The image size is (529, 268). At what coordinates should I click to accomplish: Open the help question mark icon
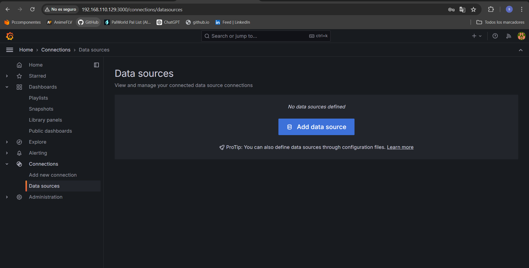click(495, 36)
